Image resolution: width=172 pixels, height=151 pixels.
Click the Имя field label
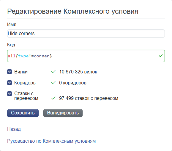12,25
